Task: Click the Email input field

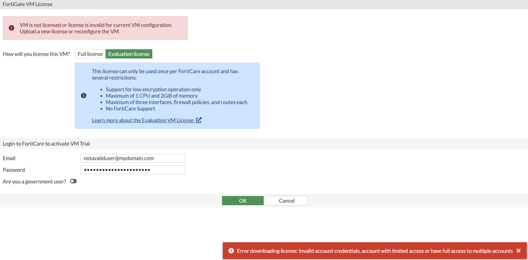Action: 132,158
